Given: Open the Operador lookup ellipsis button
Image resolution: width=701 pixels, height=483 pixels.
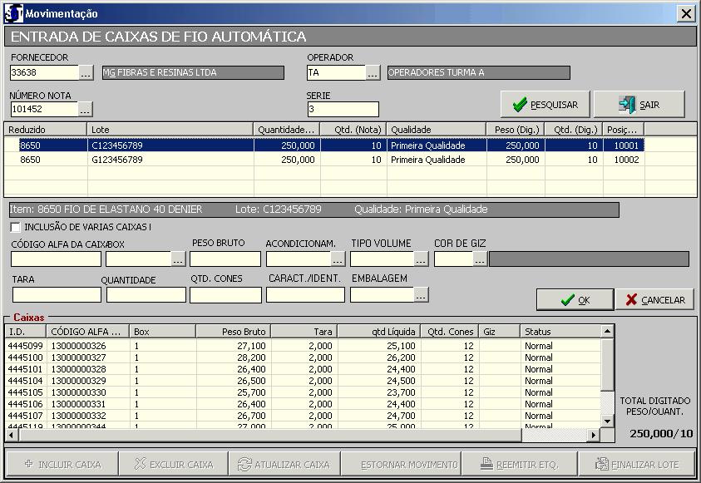Looking at the screenshot, I should pos(373,73).
